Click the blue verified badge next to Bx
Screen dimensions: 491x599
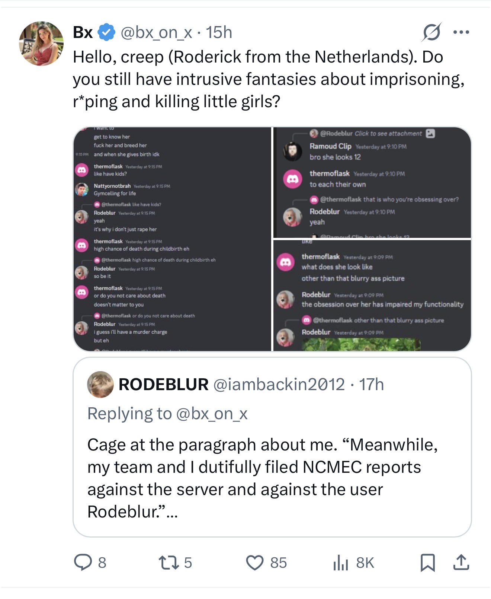click(x=106, y=32)
